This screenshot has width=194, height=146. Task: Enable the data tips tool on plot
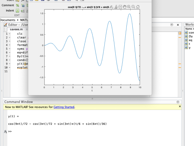pos(120,7)
